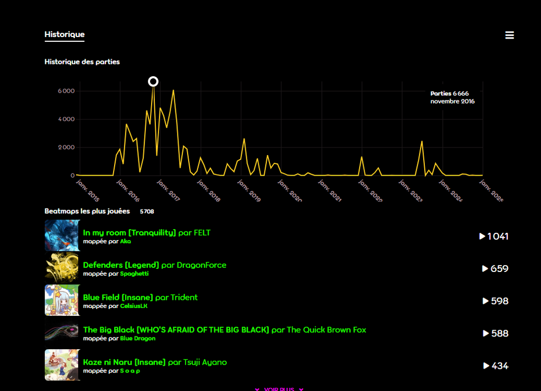The image size is (541, 391).
Task: Click play icon next to 1041 count
Action: [x=482, y=236]
